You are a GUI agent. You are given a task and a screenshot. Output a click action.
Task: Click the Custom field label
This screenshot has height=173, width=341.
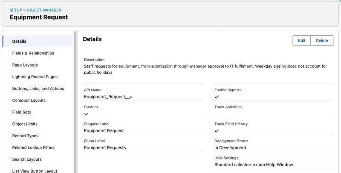(x=91, y=107)
